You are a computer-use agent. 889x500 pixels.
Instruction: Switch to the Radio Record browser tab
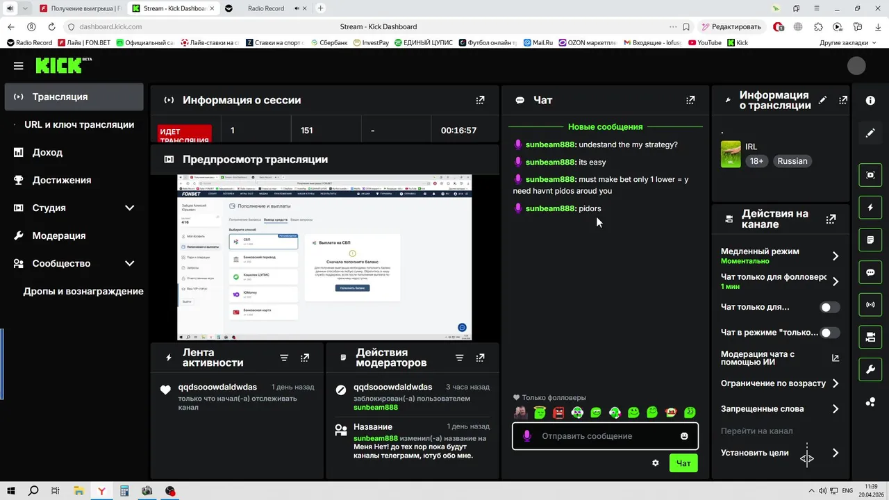tap(266, 8)
